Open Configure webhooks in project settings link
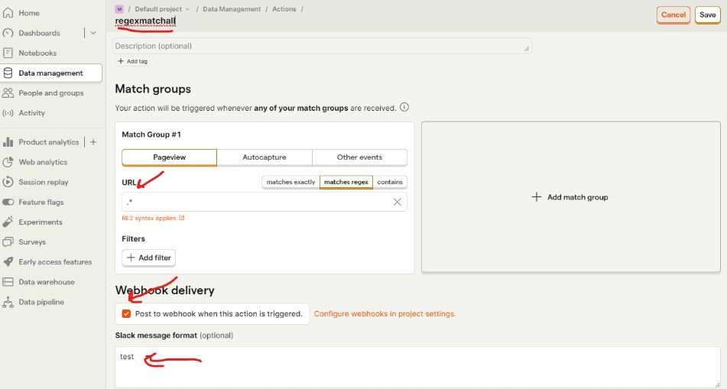 click(x=385, y=313)
